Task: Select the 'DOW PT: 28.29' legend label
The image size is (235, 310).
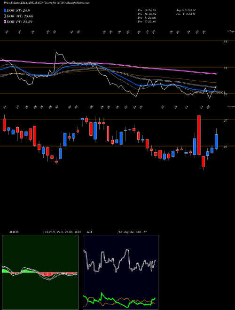Action: pyautogui.click(x=20, y=22)
